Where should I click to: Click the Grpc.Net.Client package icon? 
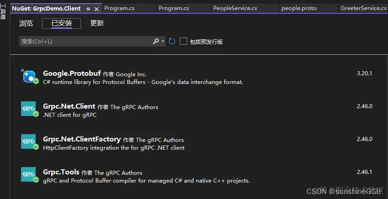pos(29,109)
